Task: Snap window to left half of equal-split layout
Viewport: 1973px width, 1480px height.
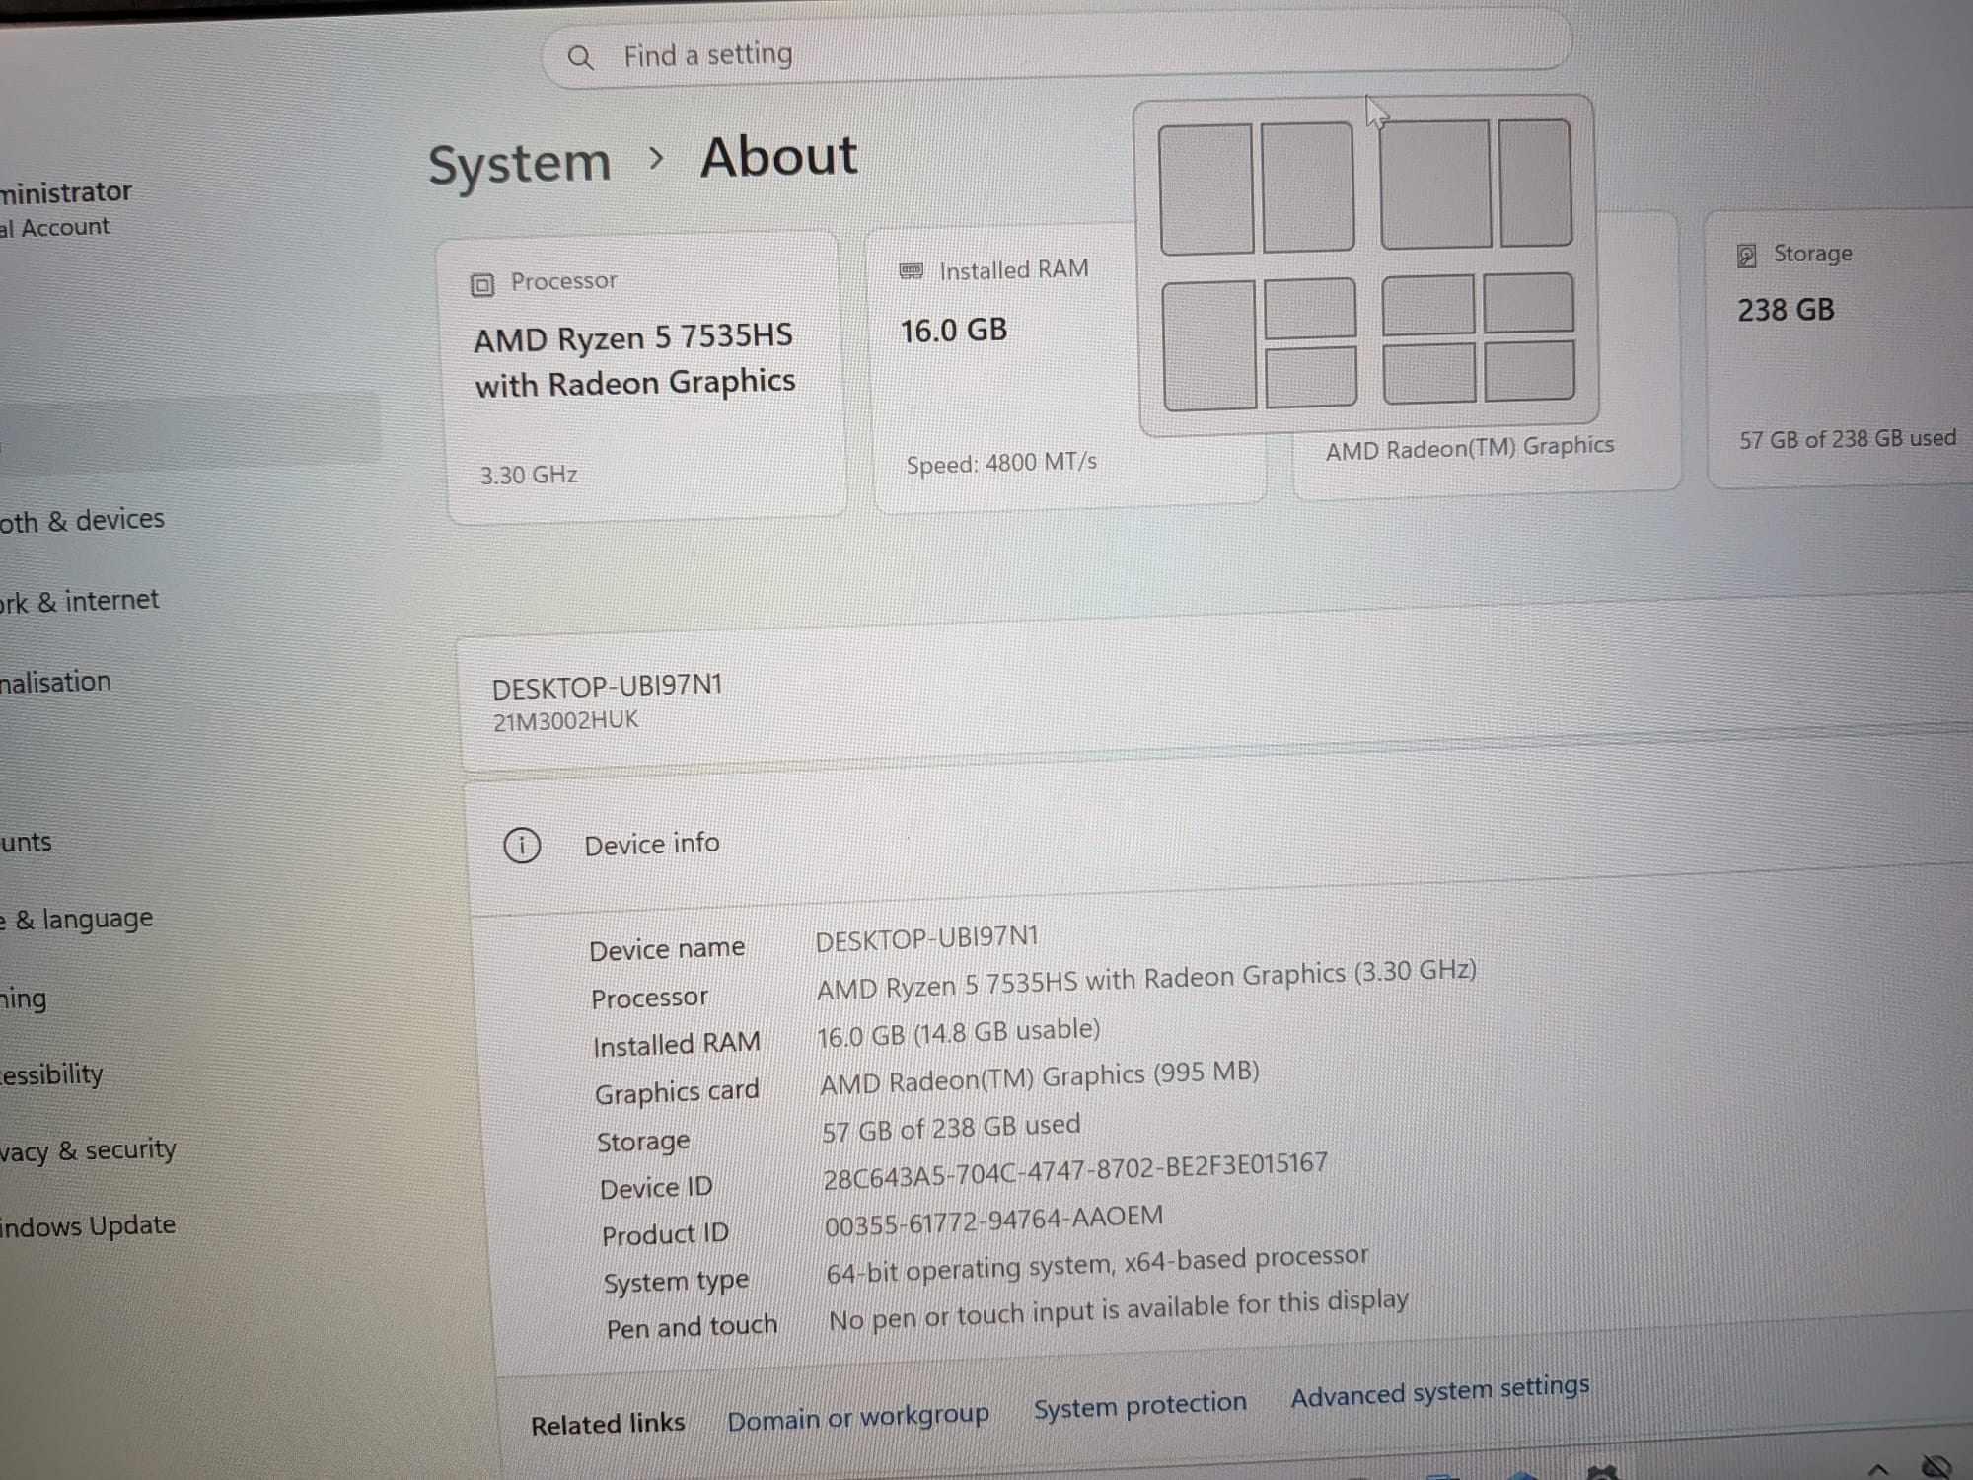Action: (x=1206, y=189)
